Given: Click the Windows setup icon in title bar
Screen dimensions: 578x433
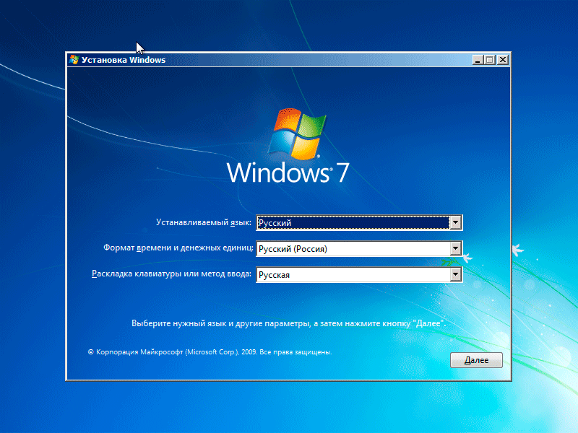Looking at the screenshot, I should [x=74, y=60].
